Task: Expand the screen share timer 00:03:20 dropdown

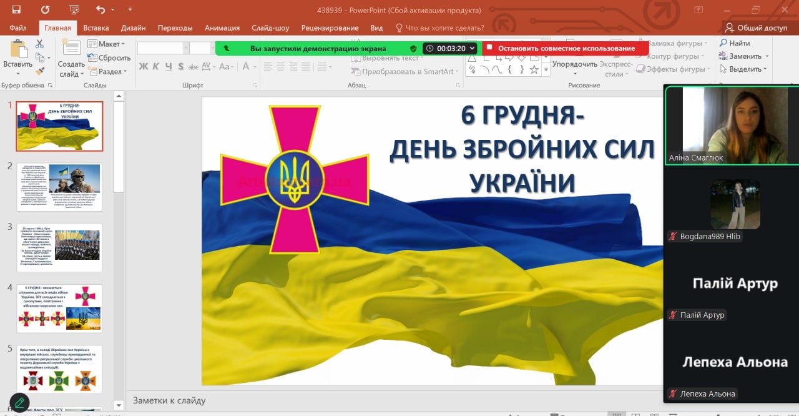Action: pos(473,48)
